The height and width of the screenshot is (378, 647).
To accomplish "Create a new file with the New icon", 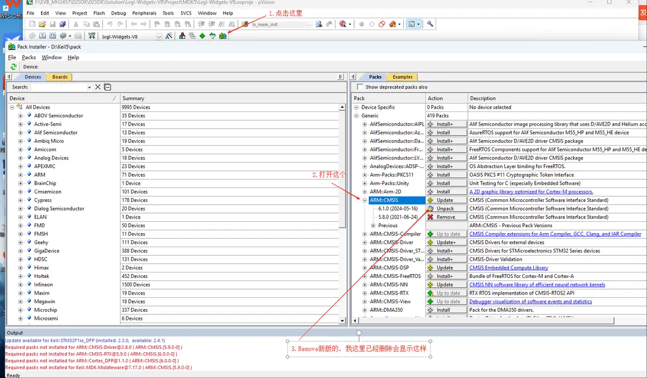I will click(x=32, y=24).
